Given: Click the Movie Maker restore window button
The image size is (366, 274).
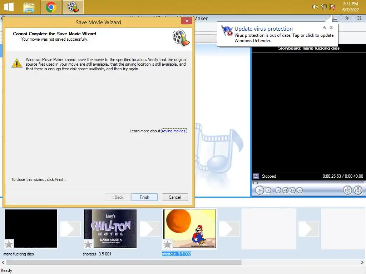Looking at the screenshot, I should (x=347, y=18).
